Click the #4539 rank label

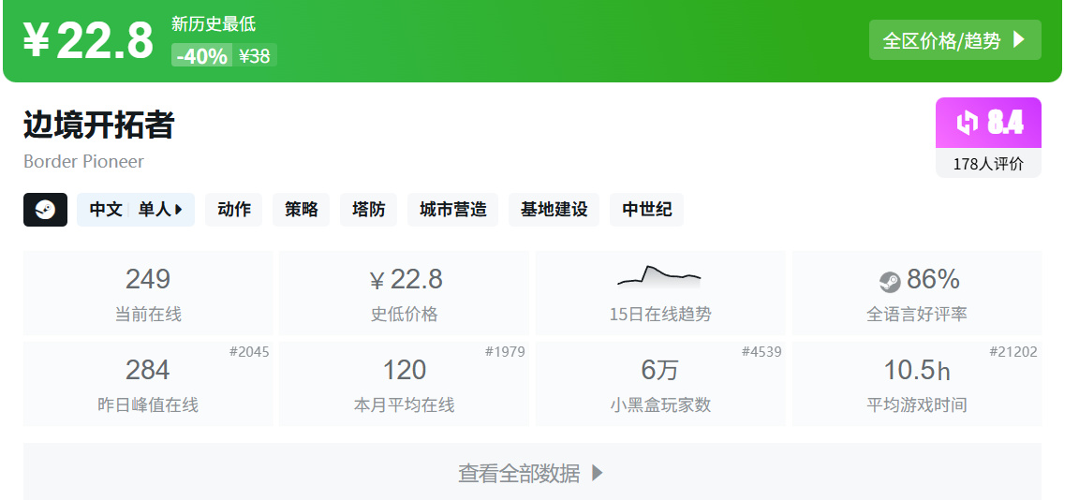click(761, 352)
